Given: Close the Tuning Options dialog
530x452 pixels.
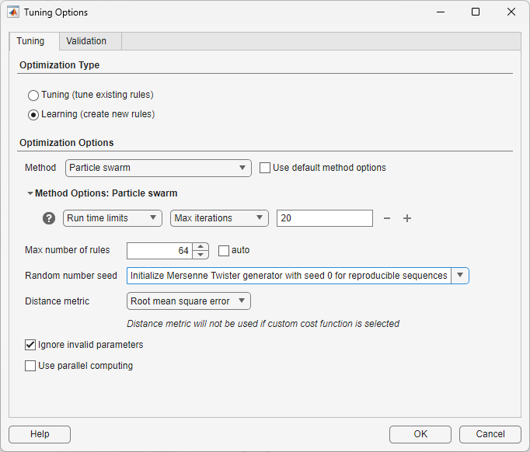Looking at the screenshot, I should click(x=511, y=12).
